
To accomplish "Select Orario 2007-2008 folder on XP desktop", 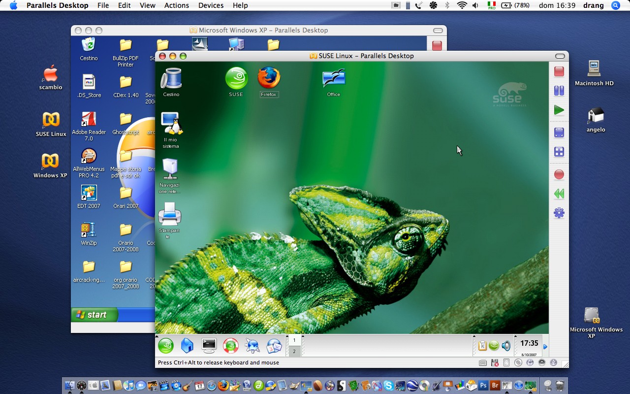I will [126, 237].
